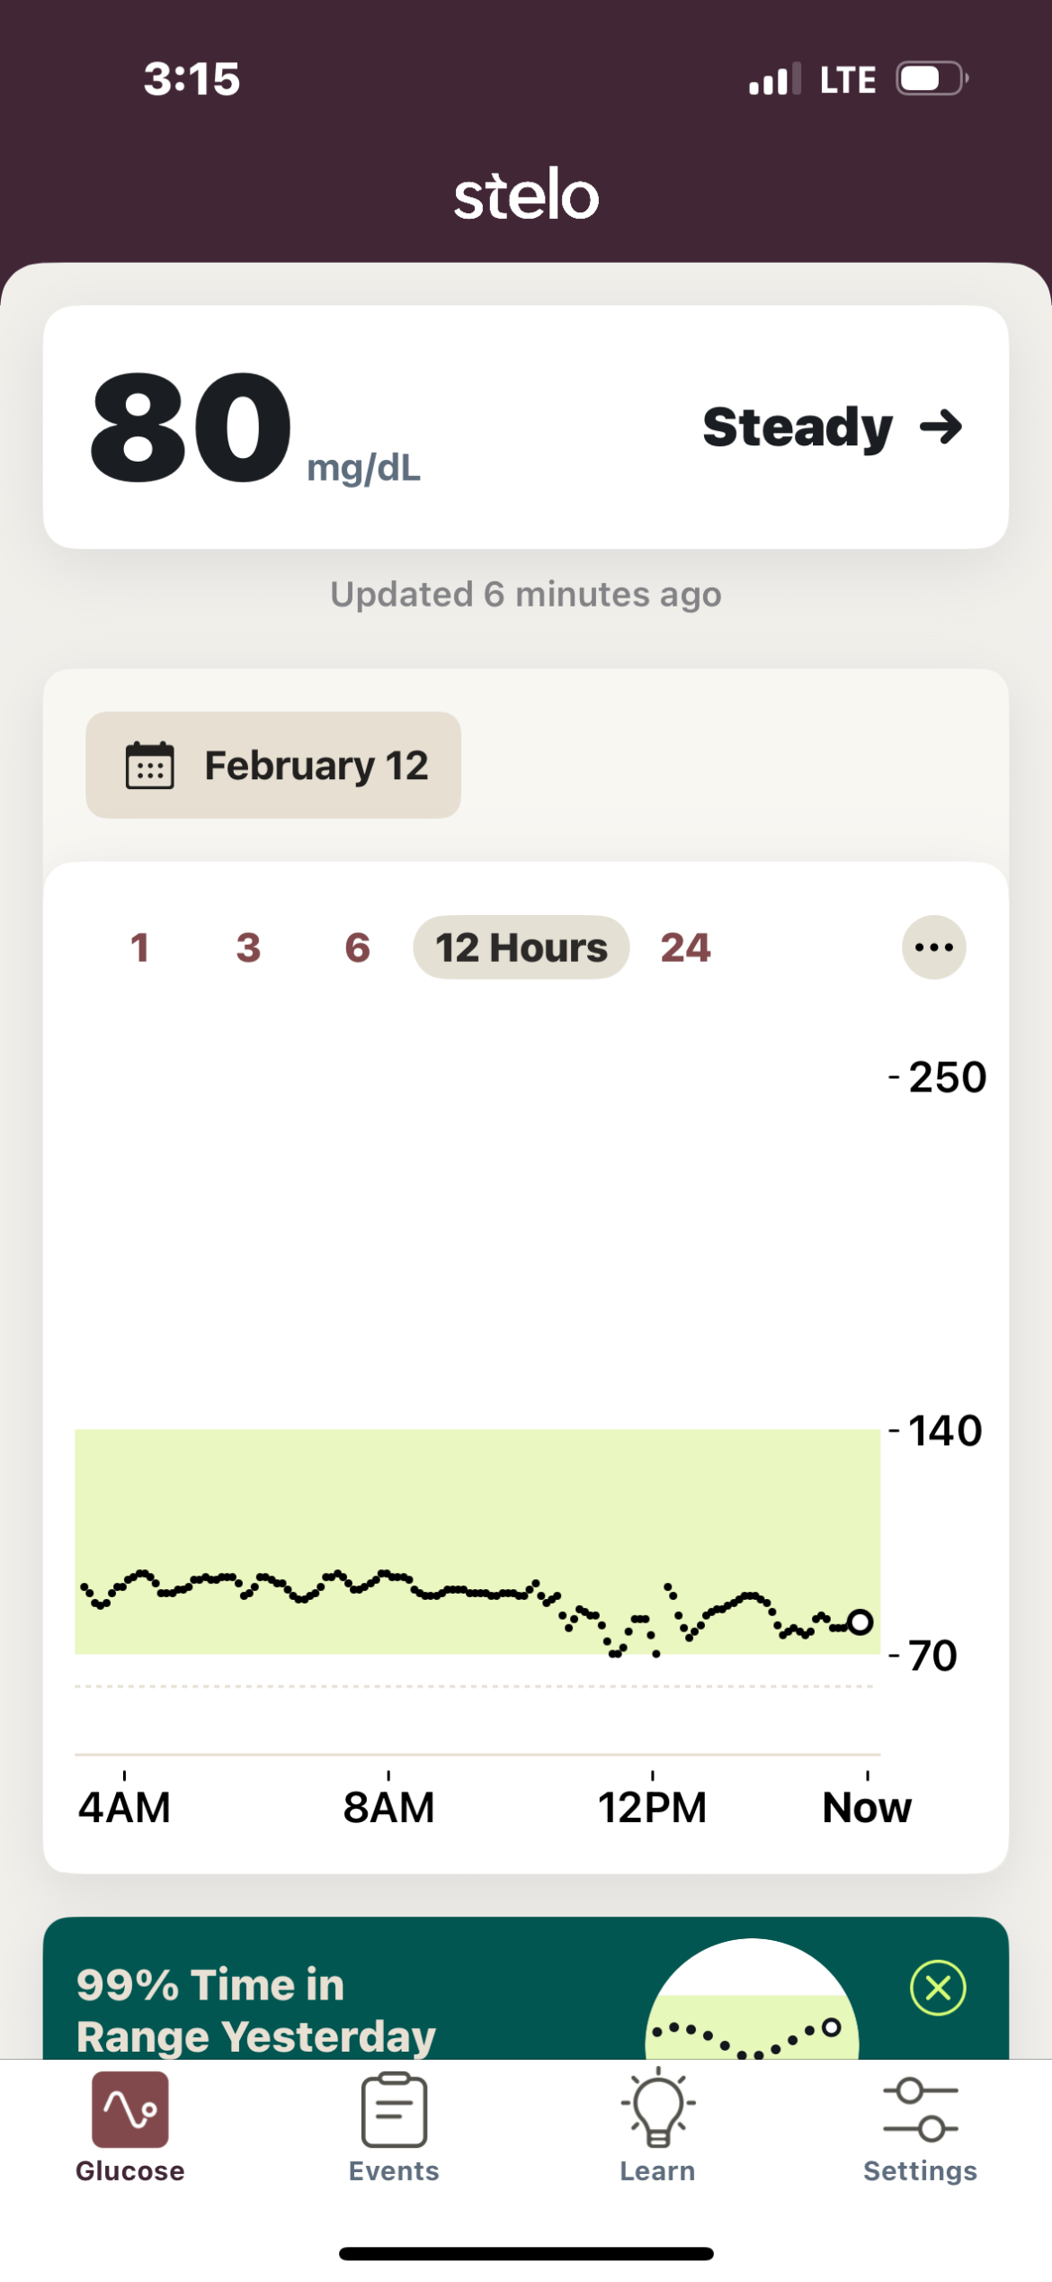The width and height of the screenshot is (1052, 2282).
Task: Tap the 12PM mark on the chart axis
Action: tap(652, 1806)
